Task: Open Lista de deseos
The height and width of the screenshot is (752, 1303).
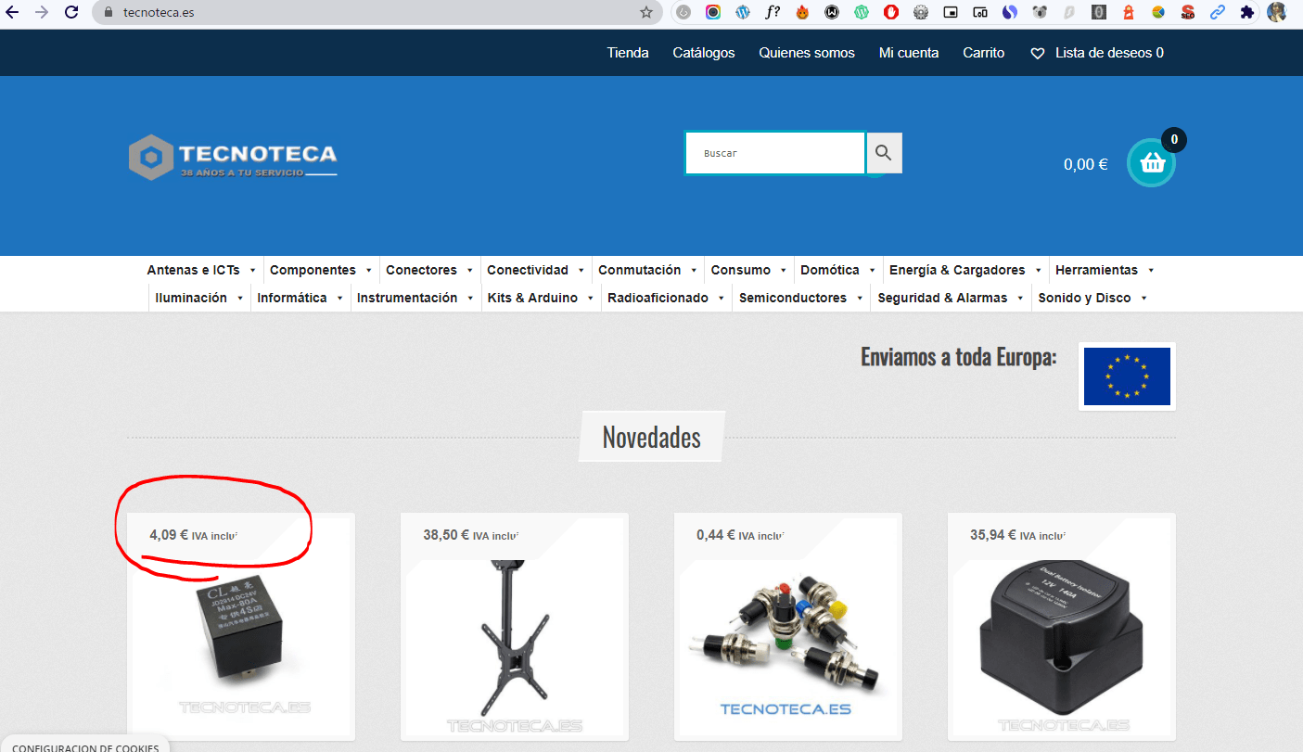Action: pyautogui.click(x=1109, y=53)
